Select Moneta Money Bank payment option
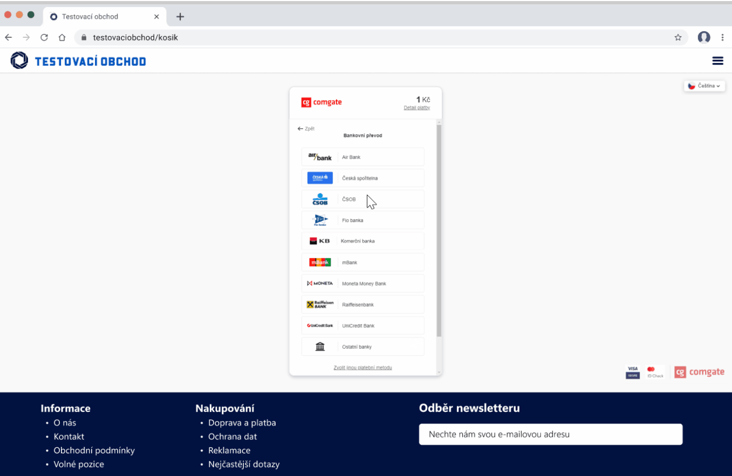The image size is (732, 476). pyautogui.click(x=362, y=284)
